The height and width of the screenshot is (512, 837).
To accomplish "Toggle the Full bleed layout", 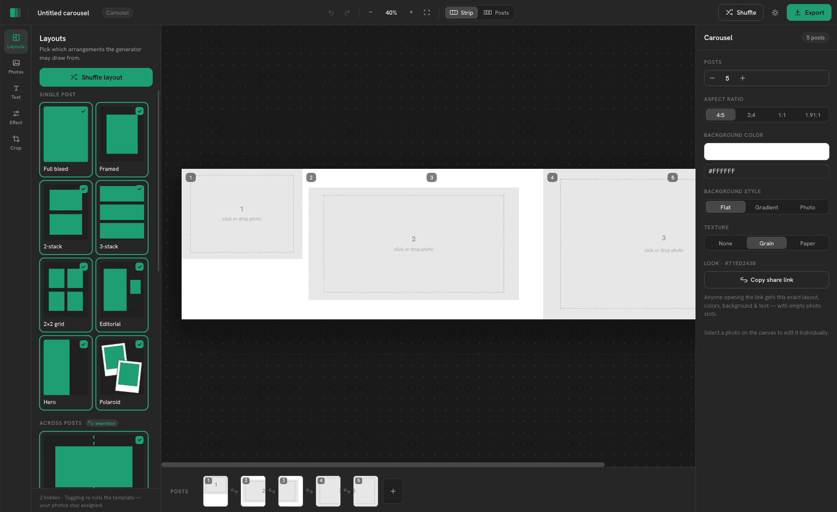I will tap(66, 139).
